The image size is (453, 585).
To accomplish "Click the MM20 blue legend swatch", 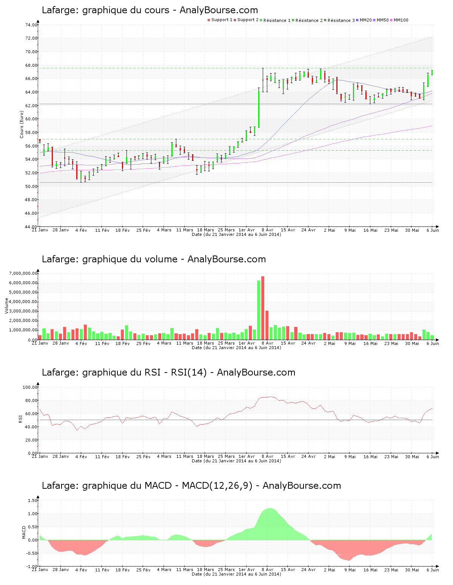I will pos(357,20).
